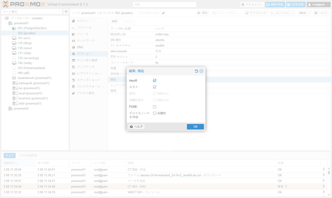
Task: Uncheck the keyctl checkbox
Action: click(155, 80)
